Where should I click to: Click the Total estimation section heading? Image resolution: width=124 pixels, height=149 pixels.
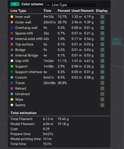(23, 113)
